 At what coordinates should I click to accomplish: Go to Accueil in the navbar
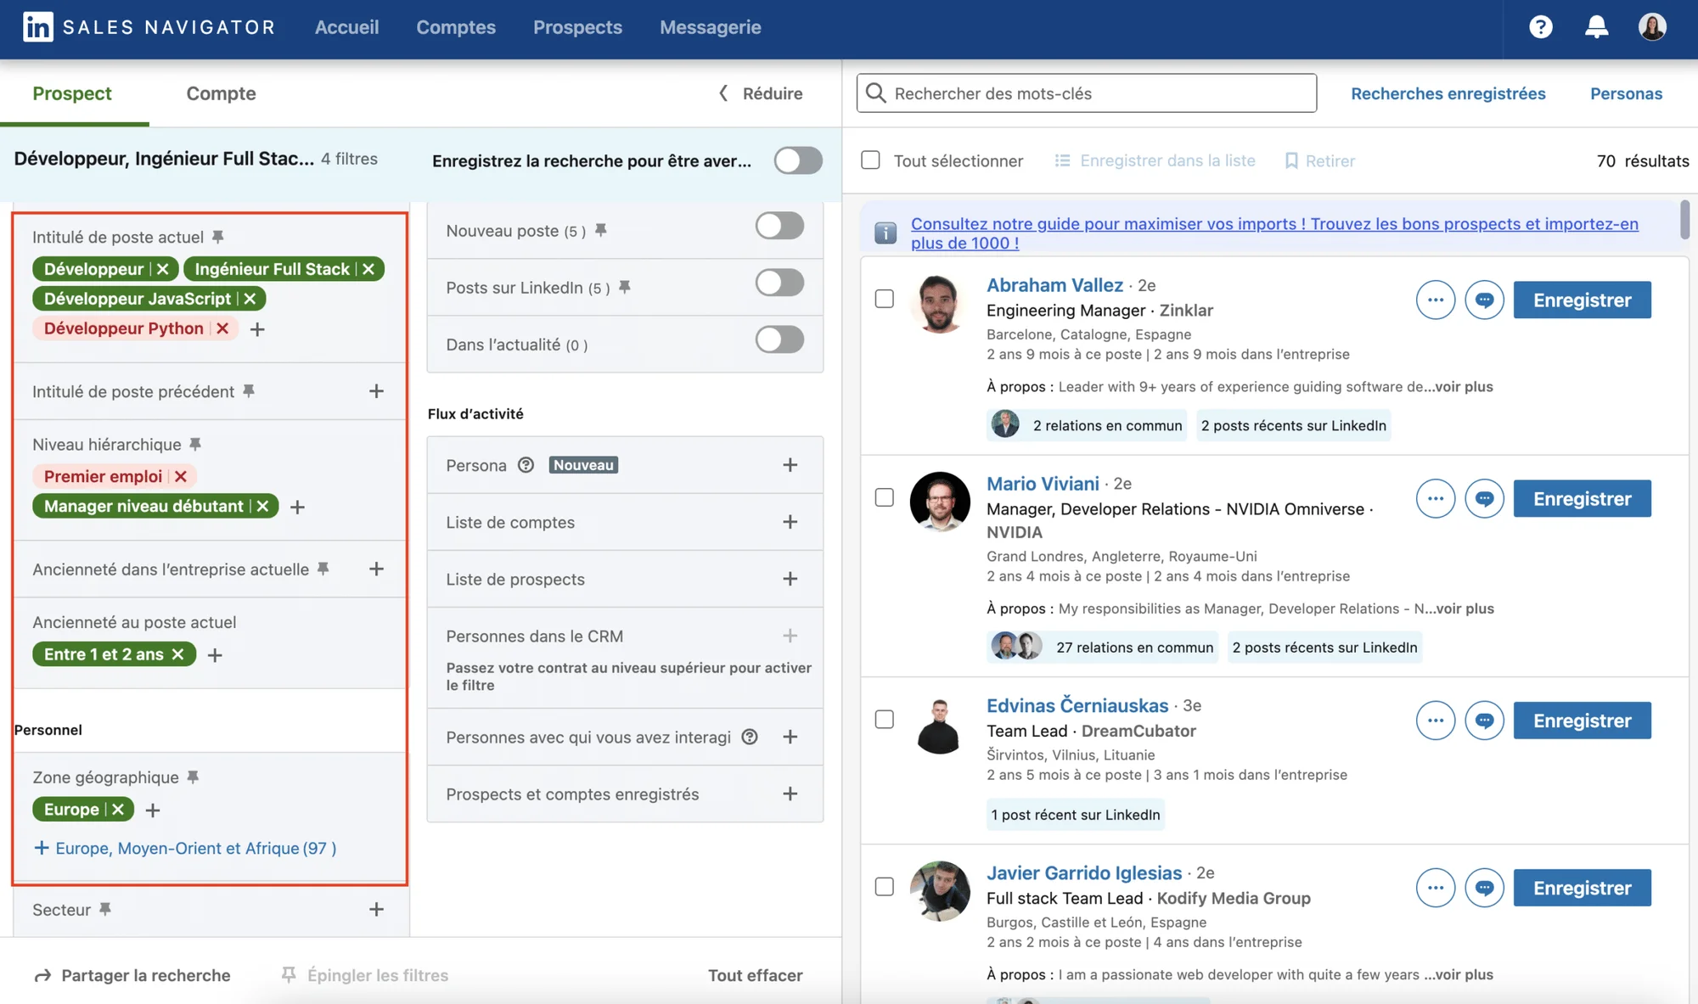pyautogui.click(x=346, y=27)
